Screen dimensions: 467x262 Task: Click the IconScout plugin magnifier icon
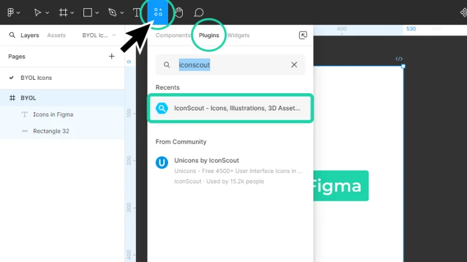coord(162,108)
